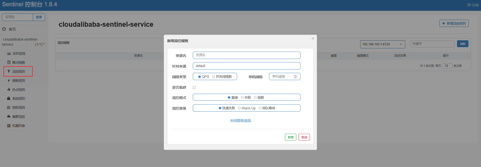The image size is (481, 167).
Task: Select the 并发线程数 threshold type radio
Action: [x=213, y=77]
